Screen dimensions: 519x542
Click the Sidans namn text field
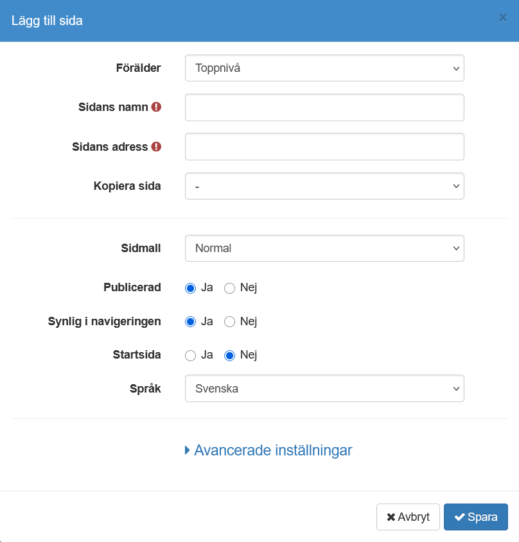click(324, 108)
